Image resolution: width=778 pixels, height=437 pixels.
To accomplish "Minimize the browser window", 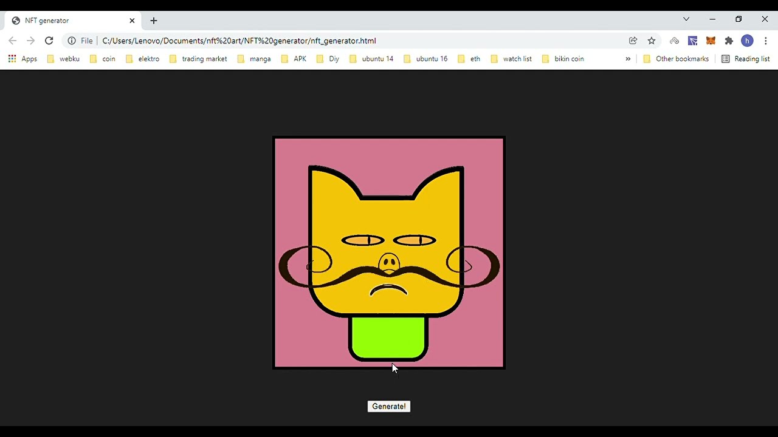I will [x=712, y=19].
